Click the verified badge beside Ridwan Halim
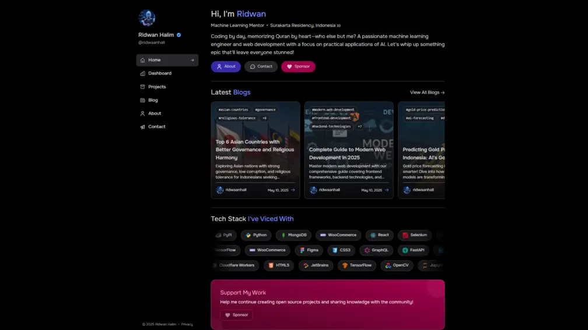The image size is (588, 330). tap(179, 35)
